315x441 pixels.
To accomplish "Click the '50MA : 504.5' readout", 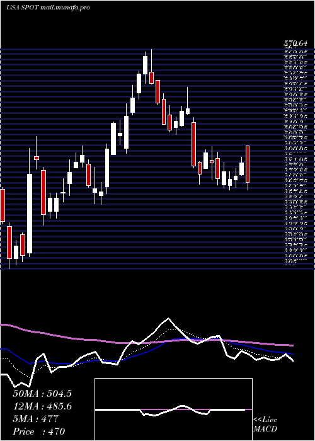I will (x=42, y=394).
